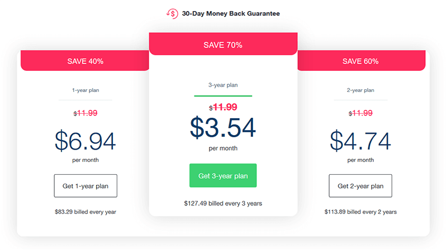Click the $6.94 monthly price
Screen dimensions: 447x250
pyautogui.click(x=85, y=141)
